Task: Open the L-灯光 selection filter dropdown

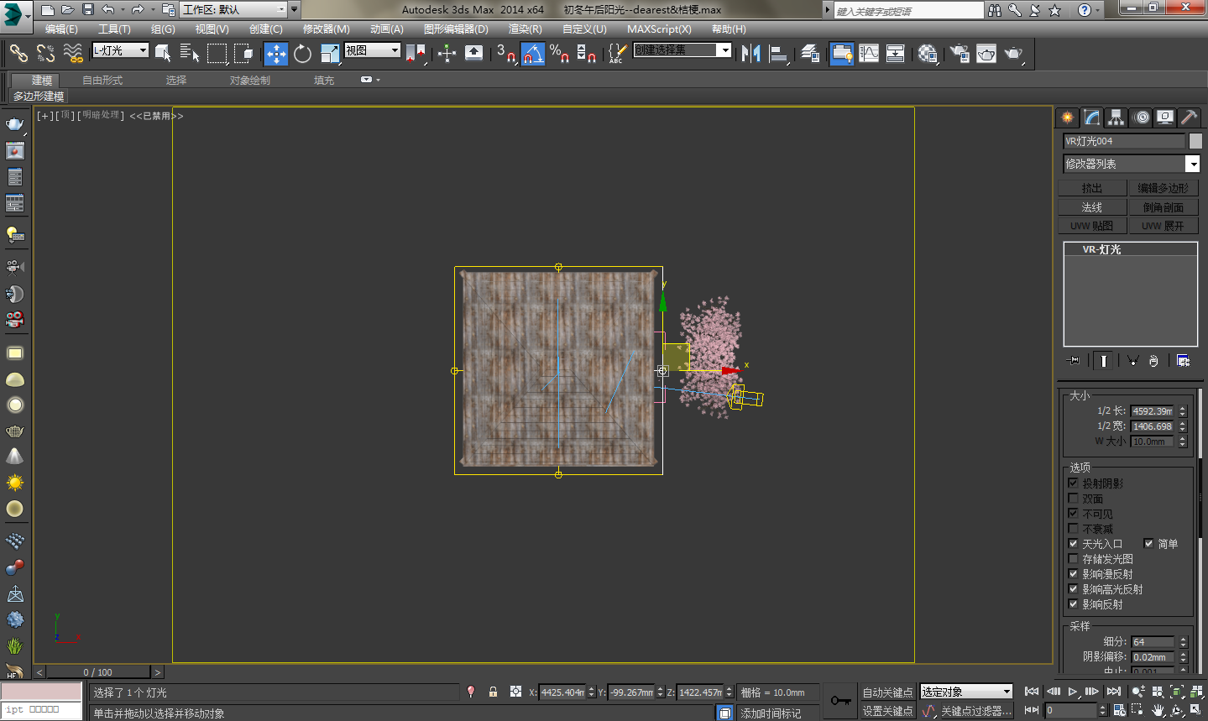Action: coord(120,50)
